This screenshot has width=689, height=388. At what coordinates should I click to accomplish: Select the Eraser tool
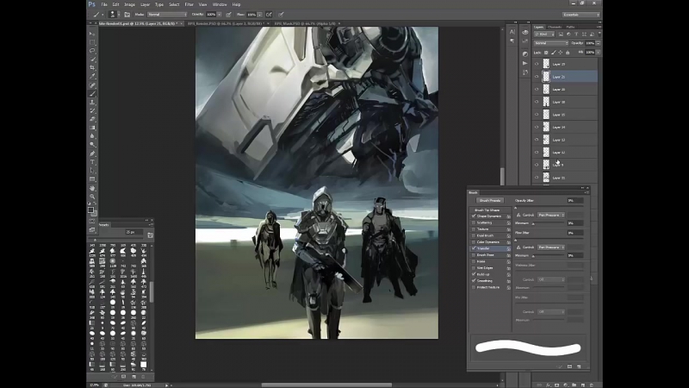pyautogui.click(x=92, y=119)
